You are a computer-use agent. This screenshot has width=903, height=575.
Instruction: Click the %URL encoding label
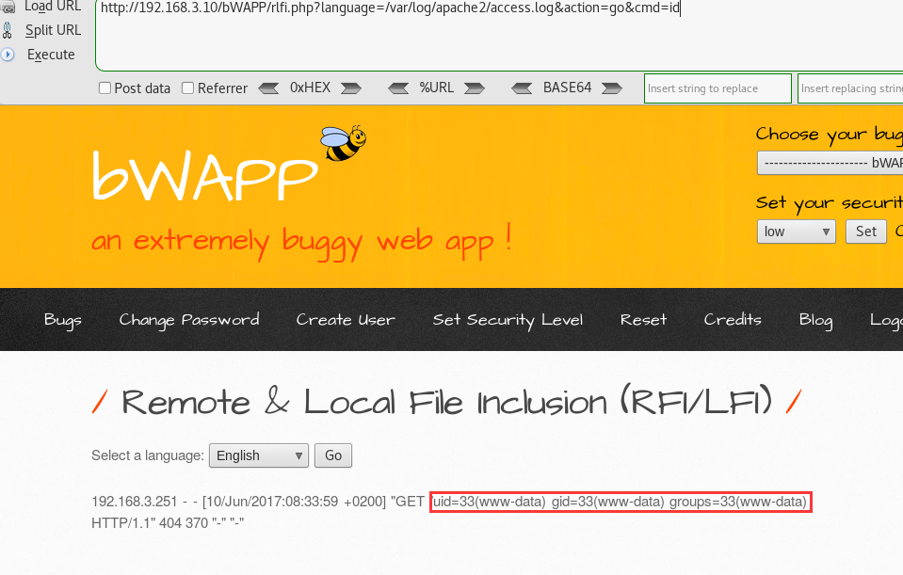(x=437, y=88)
